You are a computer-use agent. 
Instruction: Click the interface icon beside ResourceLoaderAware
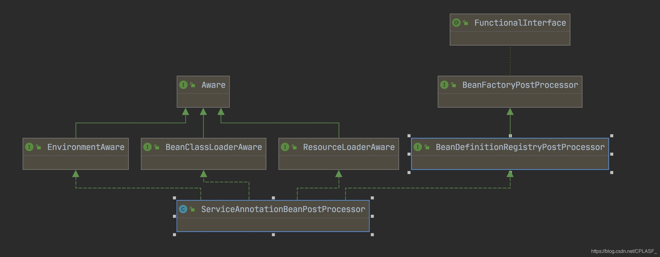click(285, 147)
